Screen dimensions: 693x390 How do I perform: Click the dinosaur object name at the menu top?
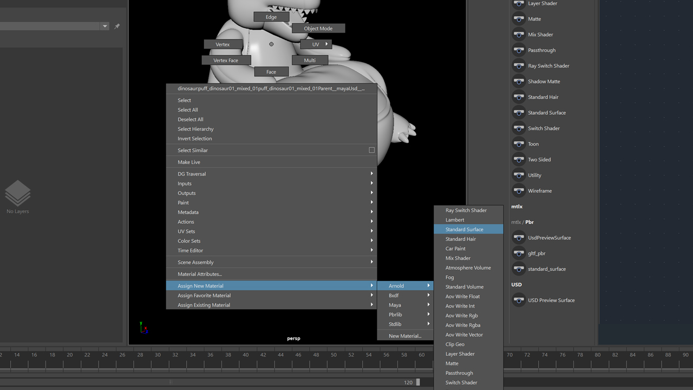click(271, 89)
